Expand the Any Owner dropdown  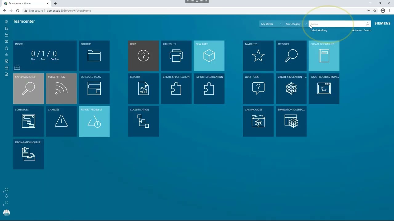[x=271, y=24]
